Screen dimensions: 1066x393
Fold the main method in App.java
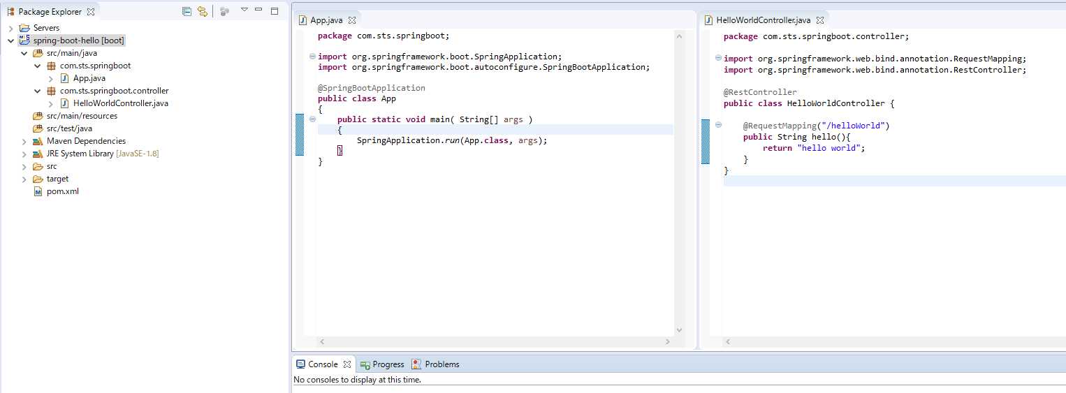312,119
